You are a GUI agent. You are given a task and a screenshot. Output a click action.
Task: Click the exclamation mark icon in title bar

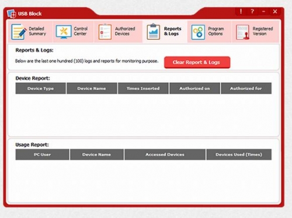coord(241,12)
